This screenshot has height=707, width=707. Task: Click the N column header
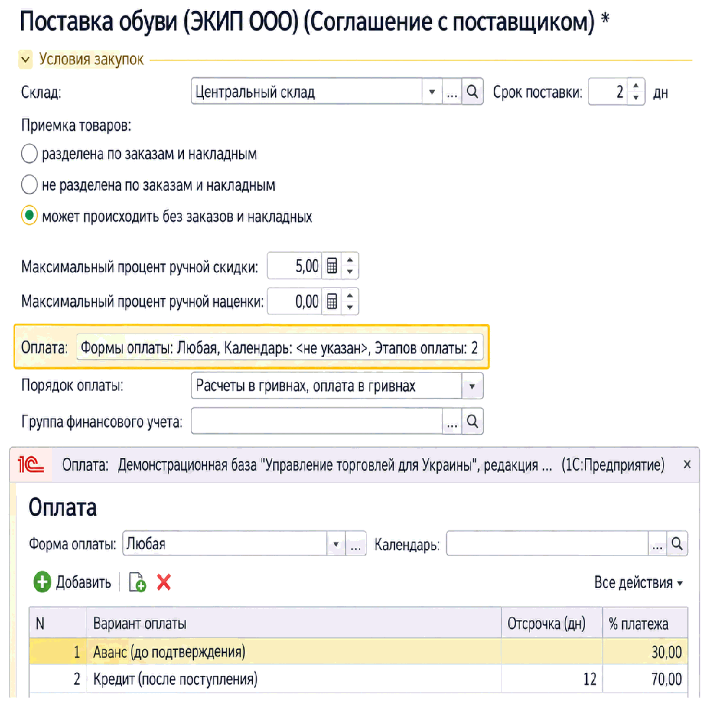[x=58, y=623]
